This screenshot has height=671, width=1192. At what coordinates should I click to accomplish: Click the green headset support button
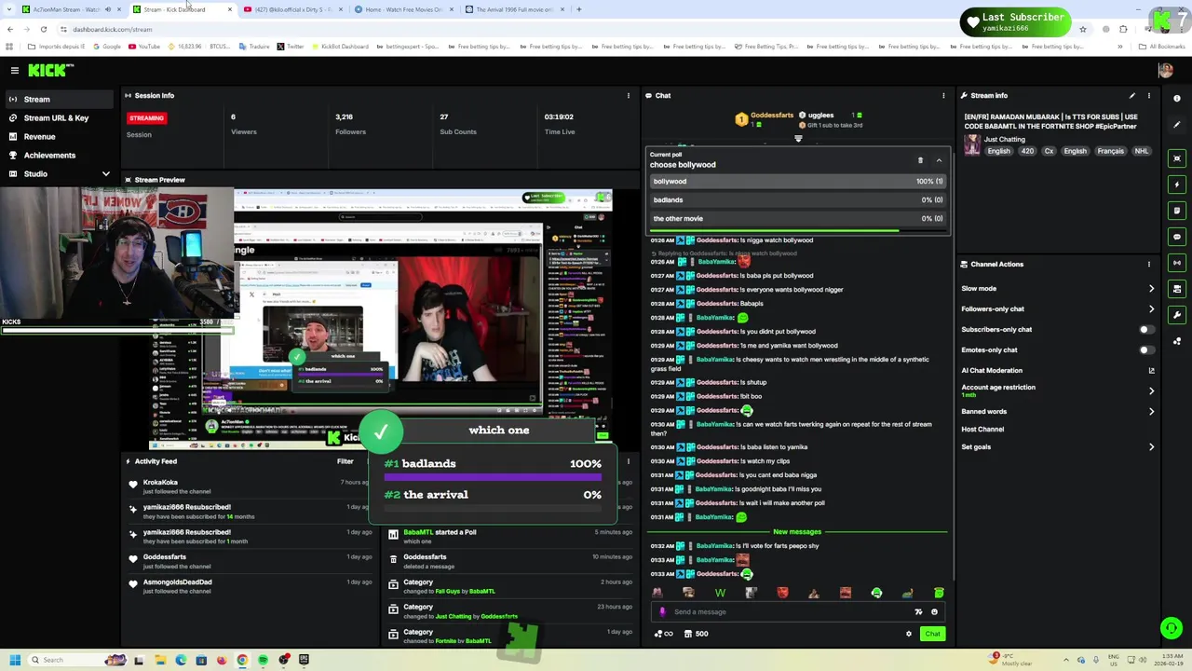click(x=1172, y=628)
